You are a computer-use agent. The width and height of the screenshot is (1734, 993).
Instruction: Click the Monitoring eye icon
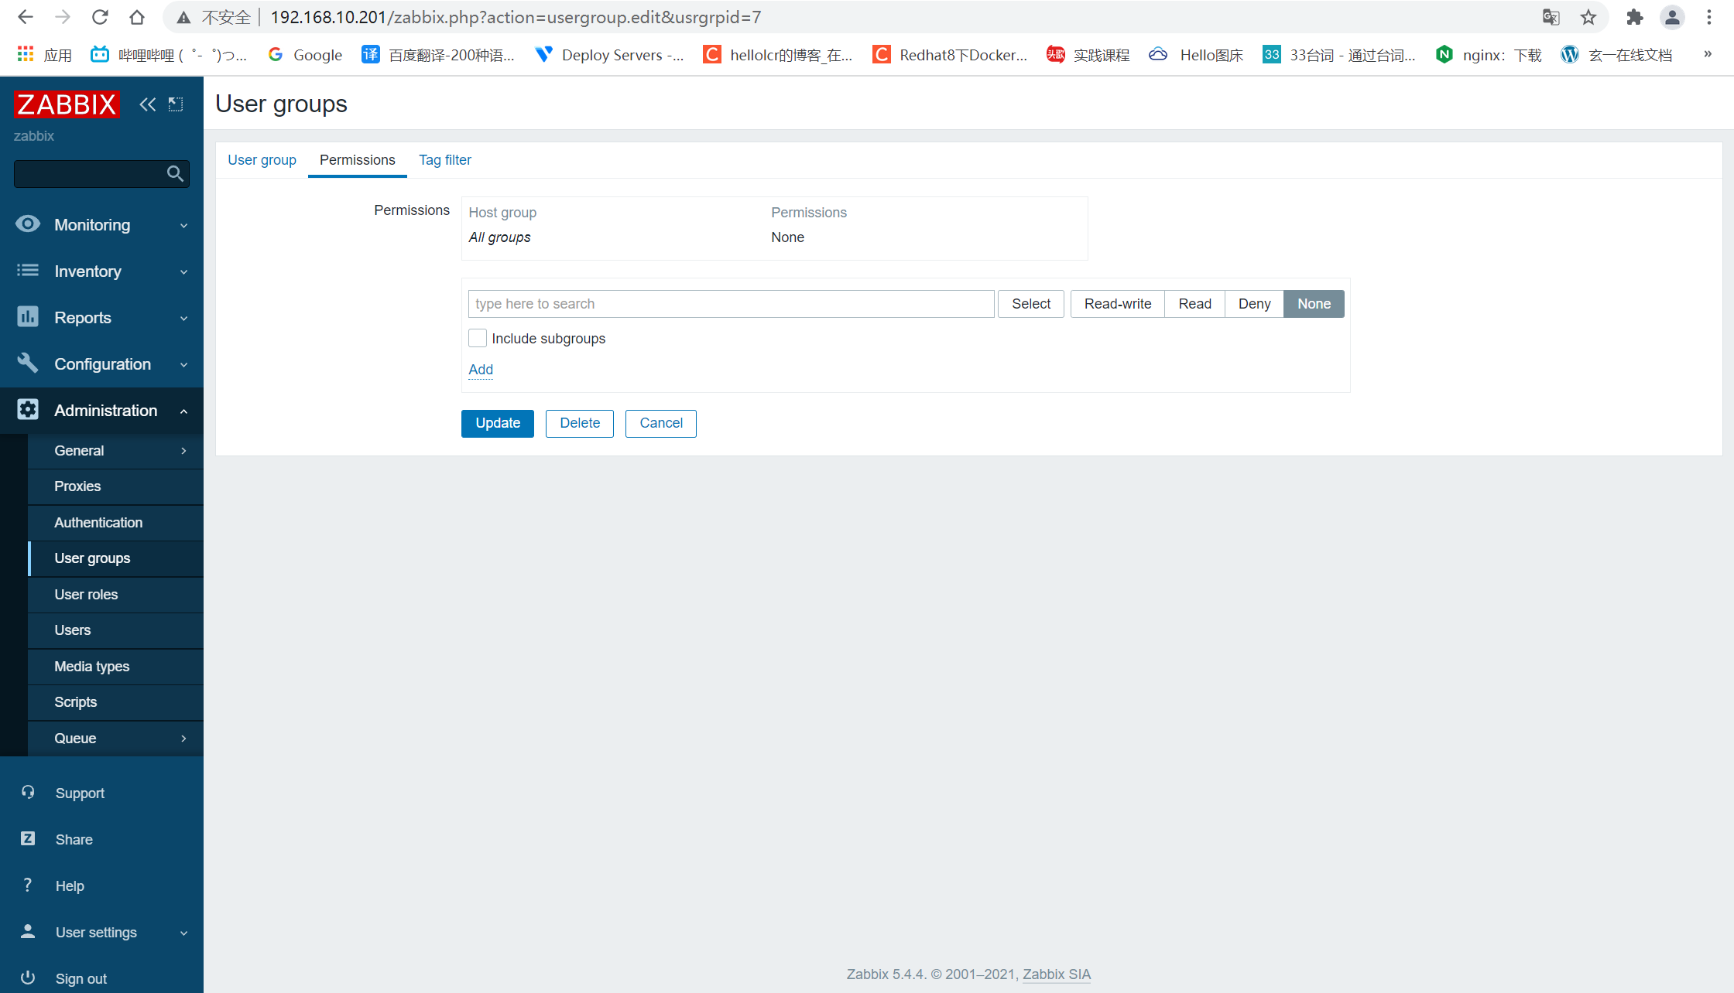point(28,224)
